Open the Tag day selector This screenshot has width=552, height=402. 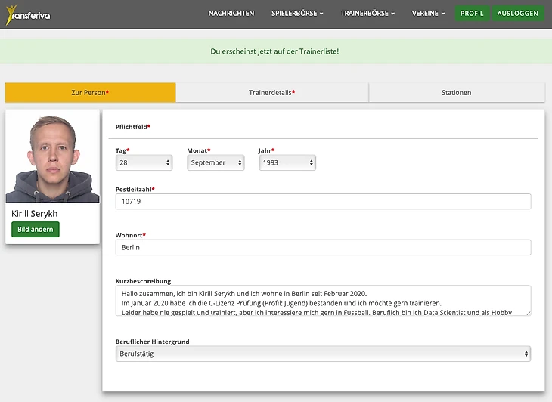pyautogui.click(x=144, y=162)
